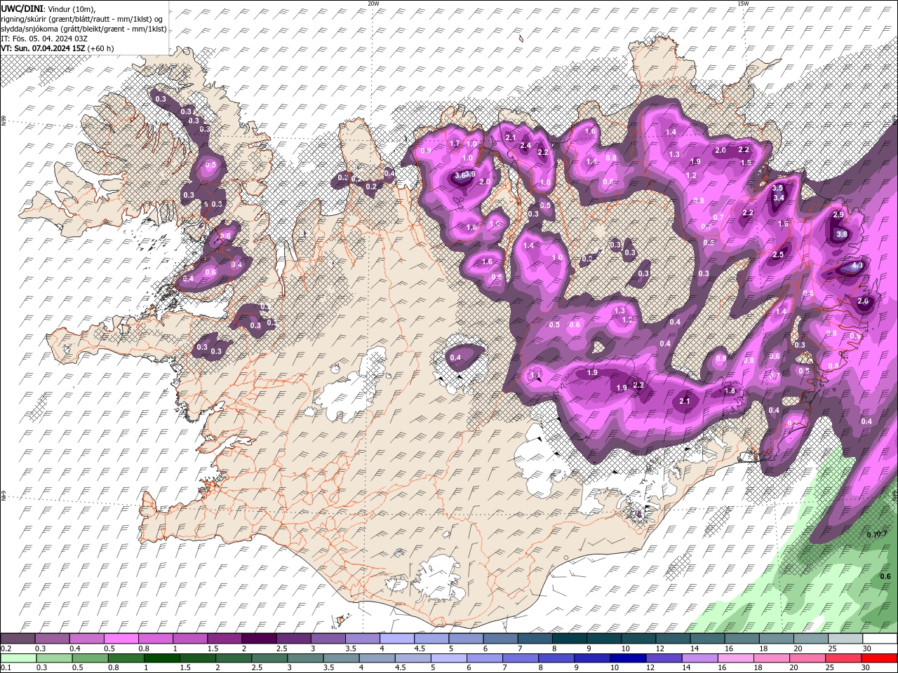Click the lower legend row "30" label

(865, 667)
